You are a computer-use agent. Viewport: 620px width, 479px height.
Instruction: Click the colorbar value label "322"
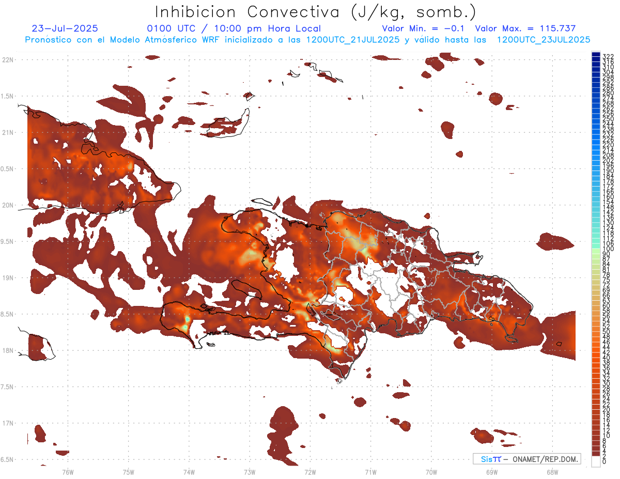[608, 56]
